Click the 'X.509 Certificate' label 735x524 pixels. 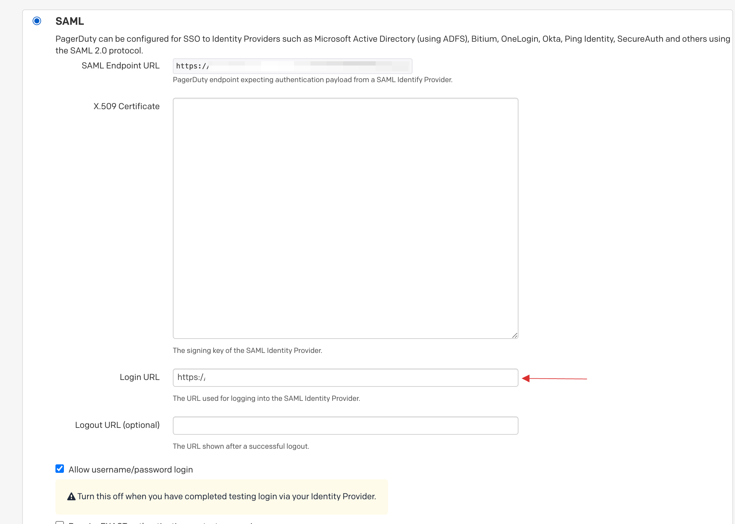click(127, 106)
